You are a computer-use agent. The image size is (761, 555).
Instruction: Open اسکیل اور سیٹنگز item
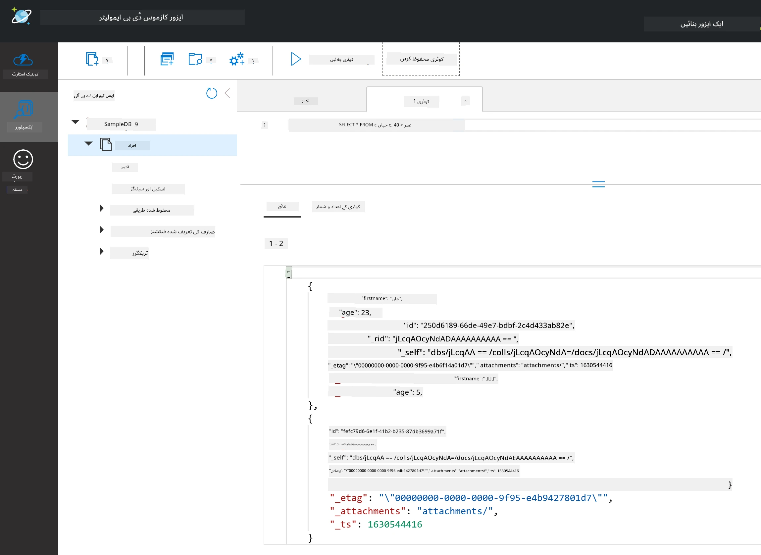pos(148,189)
